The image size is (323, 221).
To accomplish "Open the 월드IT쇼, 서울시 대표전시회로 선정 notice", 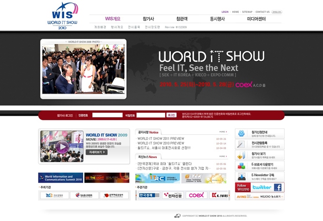I will tap(164, 148).
